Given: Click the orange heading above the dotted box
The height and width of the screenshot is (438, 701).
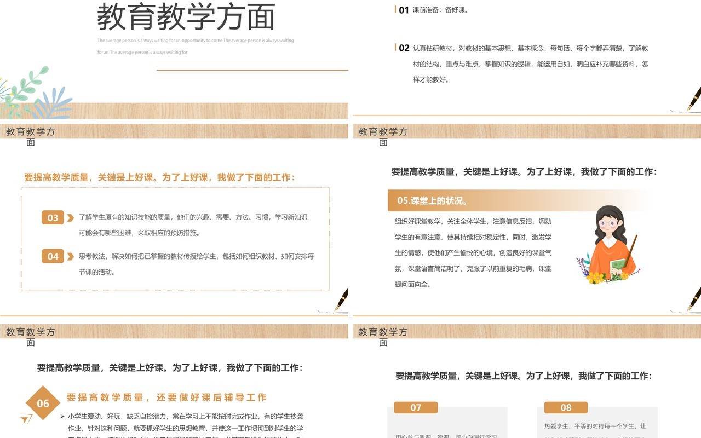Looking at the screenshot, I should [159, 177].
